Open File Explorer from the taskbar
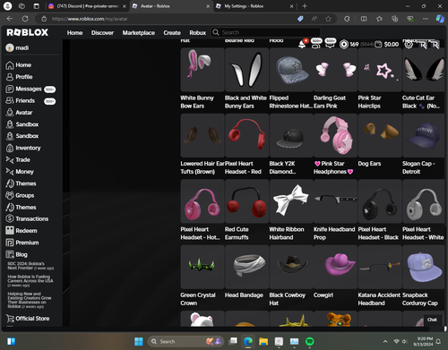This screenshot has height=350, width=448. pos(263,341)
